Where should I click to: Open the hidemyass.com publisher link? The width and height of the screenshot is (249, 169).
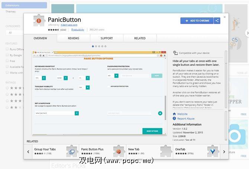pyautogui.click(x=69, y=25)
